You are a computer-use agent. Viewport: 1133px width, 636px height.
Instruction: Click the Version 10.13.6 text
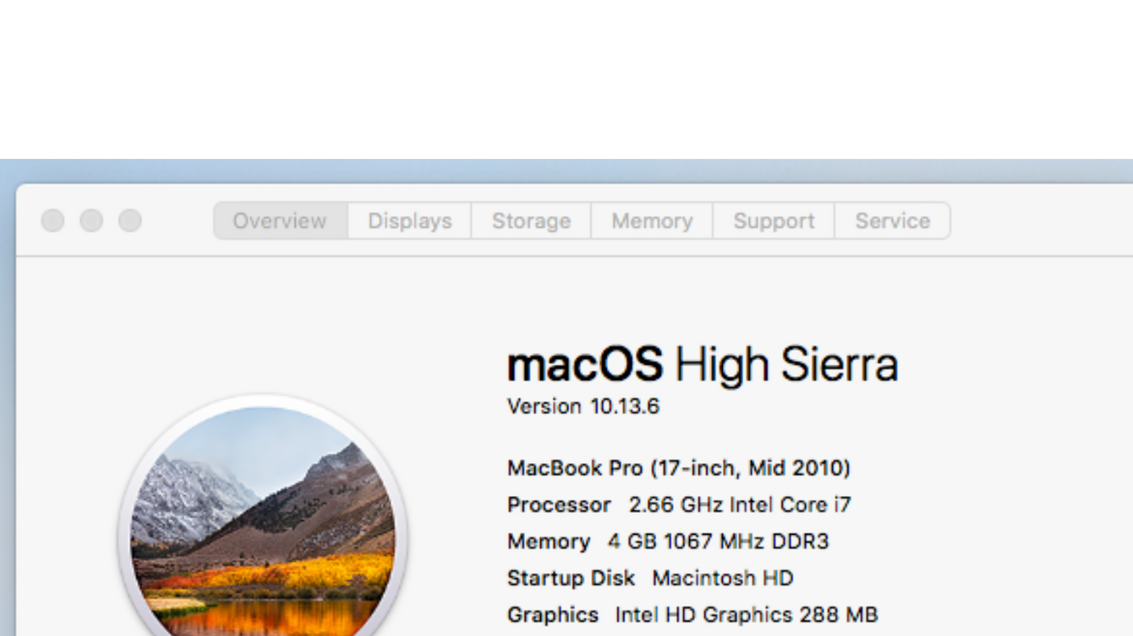583,407
